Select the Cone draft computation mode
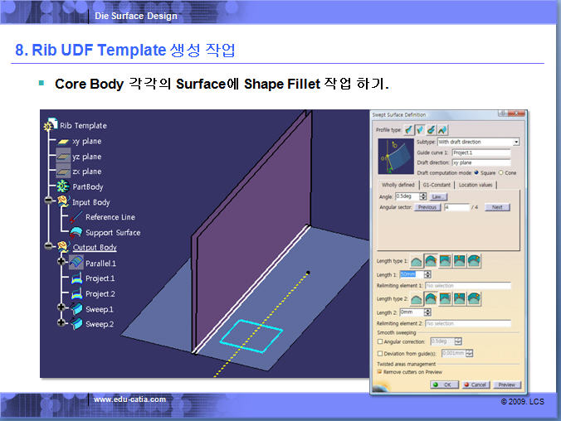561x421 pixels. 500,172
